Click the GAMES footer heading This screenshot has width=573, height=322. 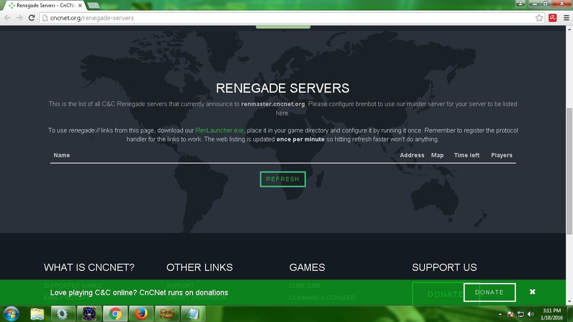pos(307,268)
